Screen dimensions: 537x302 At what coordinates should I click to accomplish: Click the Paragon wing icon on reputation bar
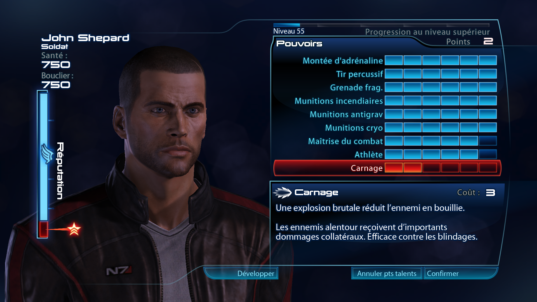click(48, 154)
